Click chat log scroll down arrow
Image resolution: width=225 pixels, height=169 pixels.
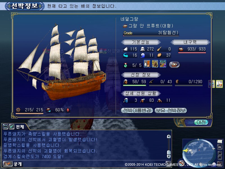pos(169,156)
